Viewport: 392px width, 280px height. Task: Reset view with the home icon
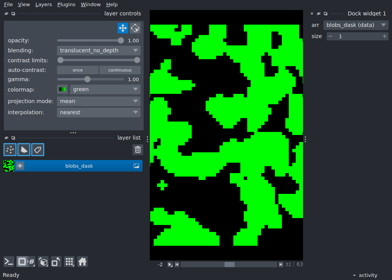pos(82,262)
